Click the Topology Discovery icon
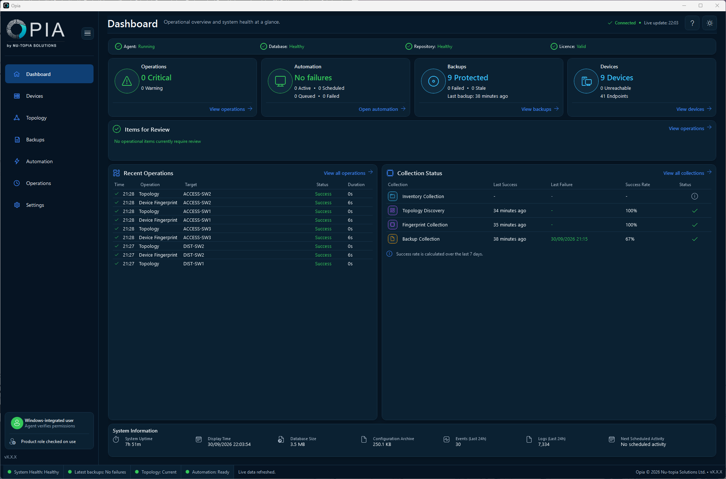The width and height of the screenshot is (726, 479). [392, 210]
